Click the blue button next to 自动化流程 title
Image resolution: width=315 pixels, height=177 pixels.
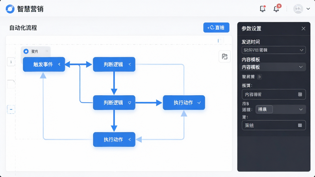(x=216, y=28)
